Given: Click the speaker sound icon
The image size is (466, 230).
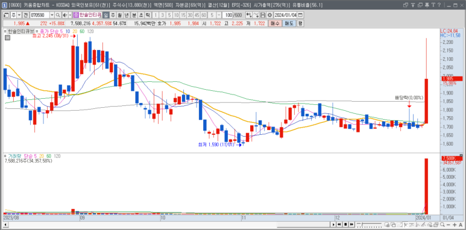Looking at the screenshot, I should [65, 15].
